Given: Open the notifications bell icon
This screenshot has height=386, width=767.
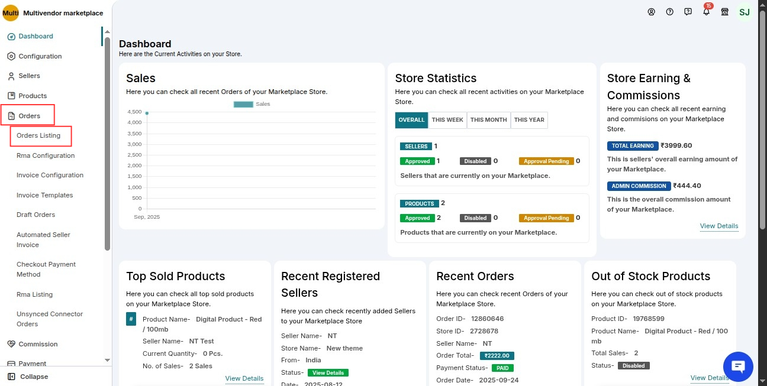Looking at the screenshot, I should click(706, 12).
